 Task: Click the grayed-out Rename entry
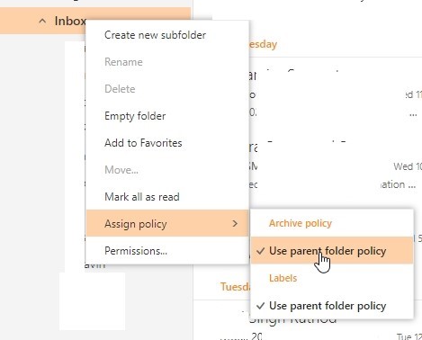click(x=123, y=62)
